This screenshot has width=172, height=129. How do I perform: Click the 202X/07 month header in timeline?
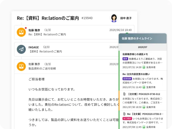click(x=142, y=47)
